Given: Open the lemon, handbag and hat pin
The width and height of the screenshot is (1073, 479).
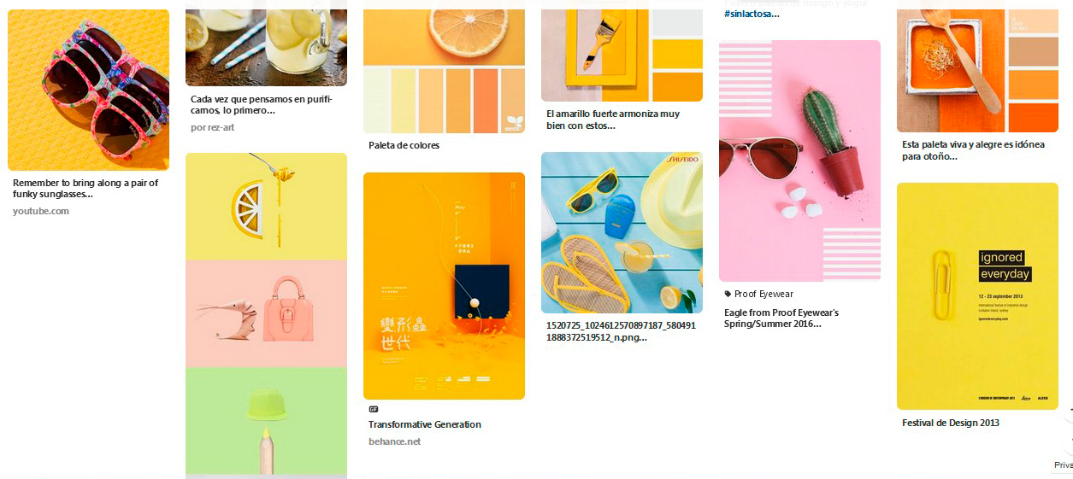Looking at the screenshot, I should (x=266, y=315).
